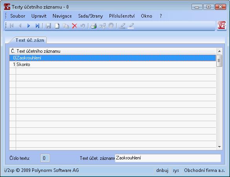The width and height of the screenshot is (230, 177).
Task: Copy record using the duplicate icon
Action: click(x=66, y=26)
